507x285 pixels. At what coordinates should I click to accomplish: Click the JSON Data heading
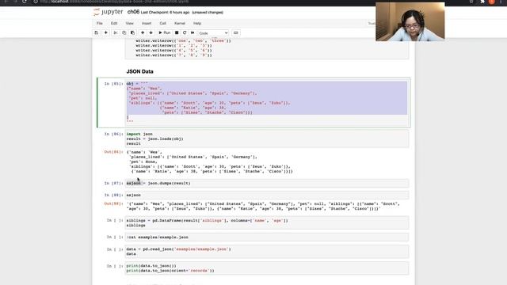pyautogui.click(x=139, y=71)
